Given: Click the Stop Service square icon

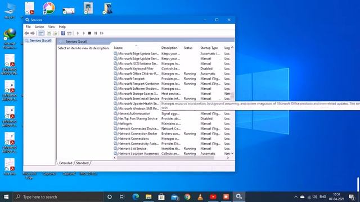Looking at the screenshot, I should 89,33.
